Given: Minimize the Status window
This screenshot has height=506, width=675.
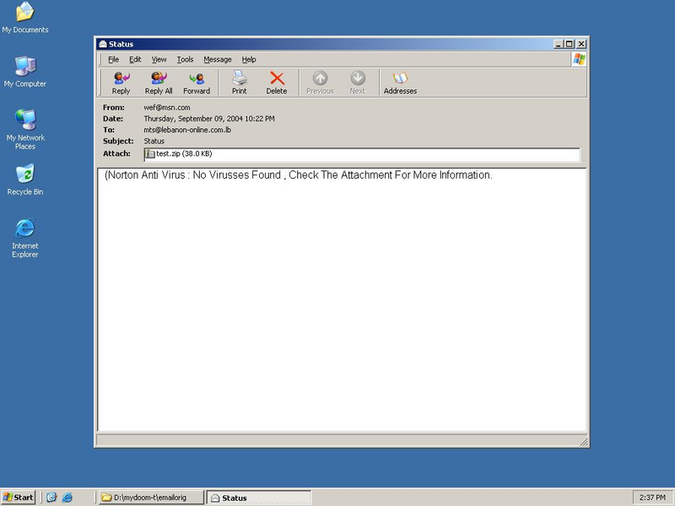Looking at the screenshot, I should (x=559, y=44).
